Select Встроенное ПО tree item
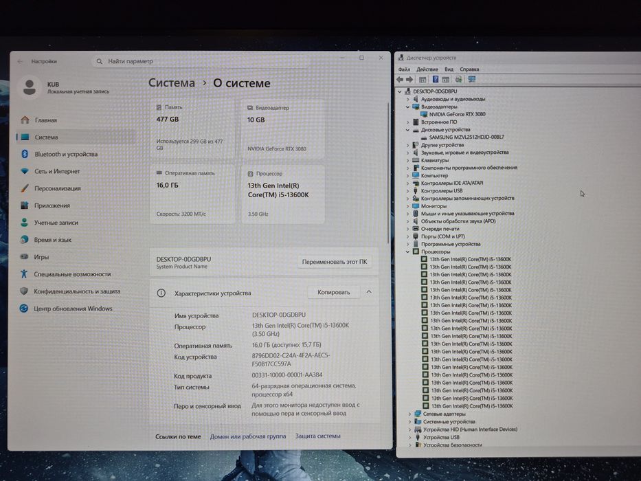Image resolution: width=641 pixels, height=481 pixels. [x=439, y=122]
